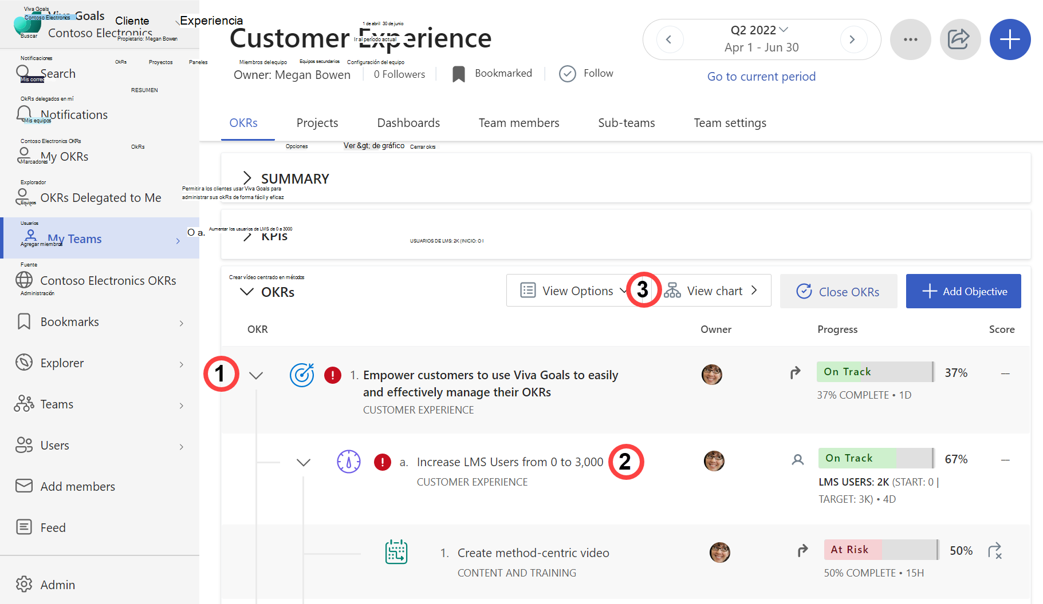This screenshot has width=1043, height=604.
Task: Click Go to current period link
Action: point(761,77)
